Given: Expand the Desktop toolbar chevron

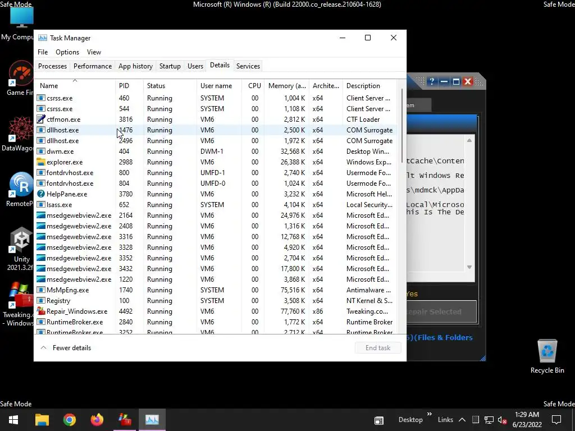Looking at the screenshot, I should click(430, 414).
